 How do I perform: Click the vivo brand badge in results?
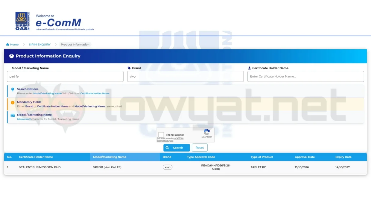[168, 167]
